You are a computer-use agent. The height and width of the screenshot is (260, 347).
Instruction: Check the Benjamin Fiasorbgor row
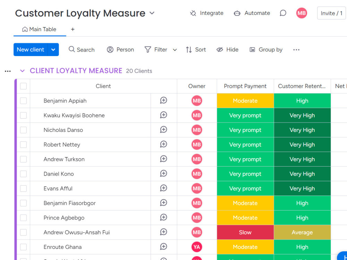[24, 203]
